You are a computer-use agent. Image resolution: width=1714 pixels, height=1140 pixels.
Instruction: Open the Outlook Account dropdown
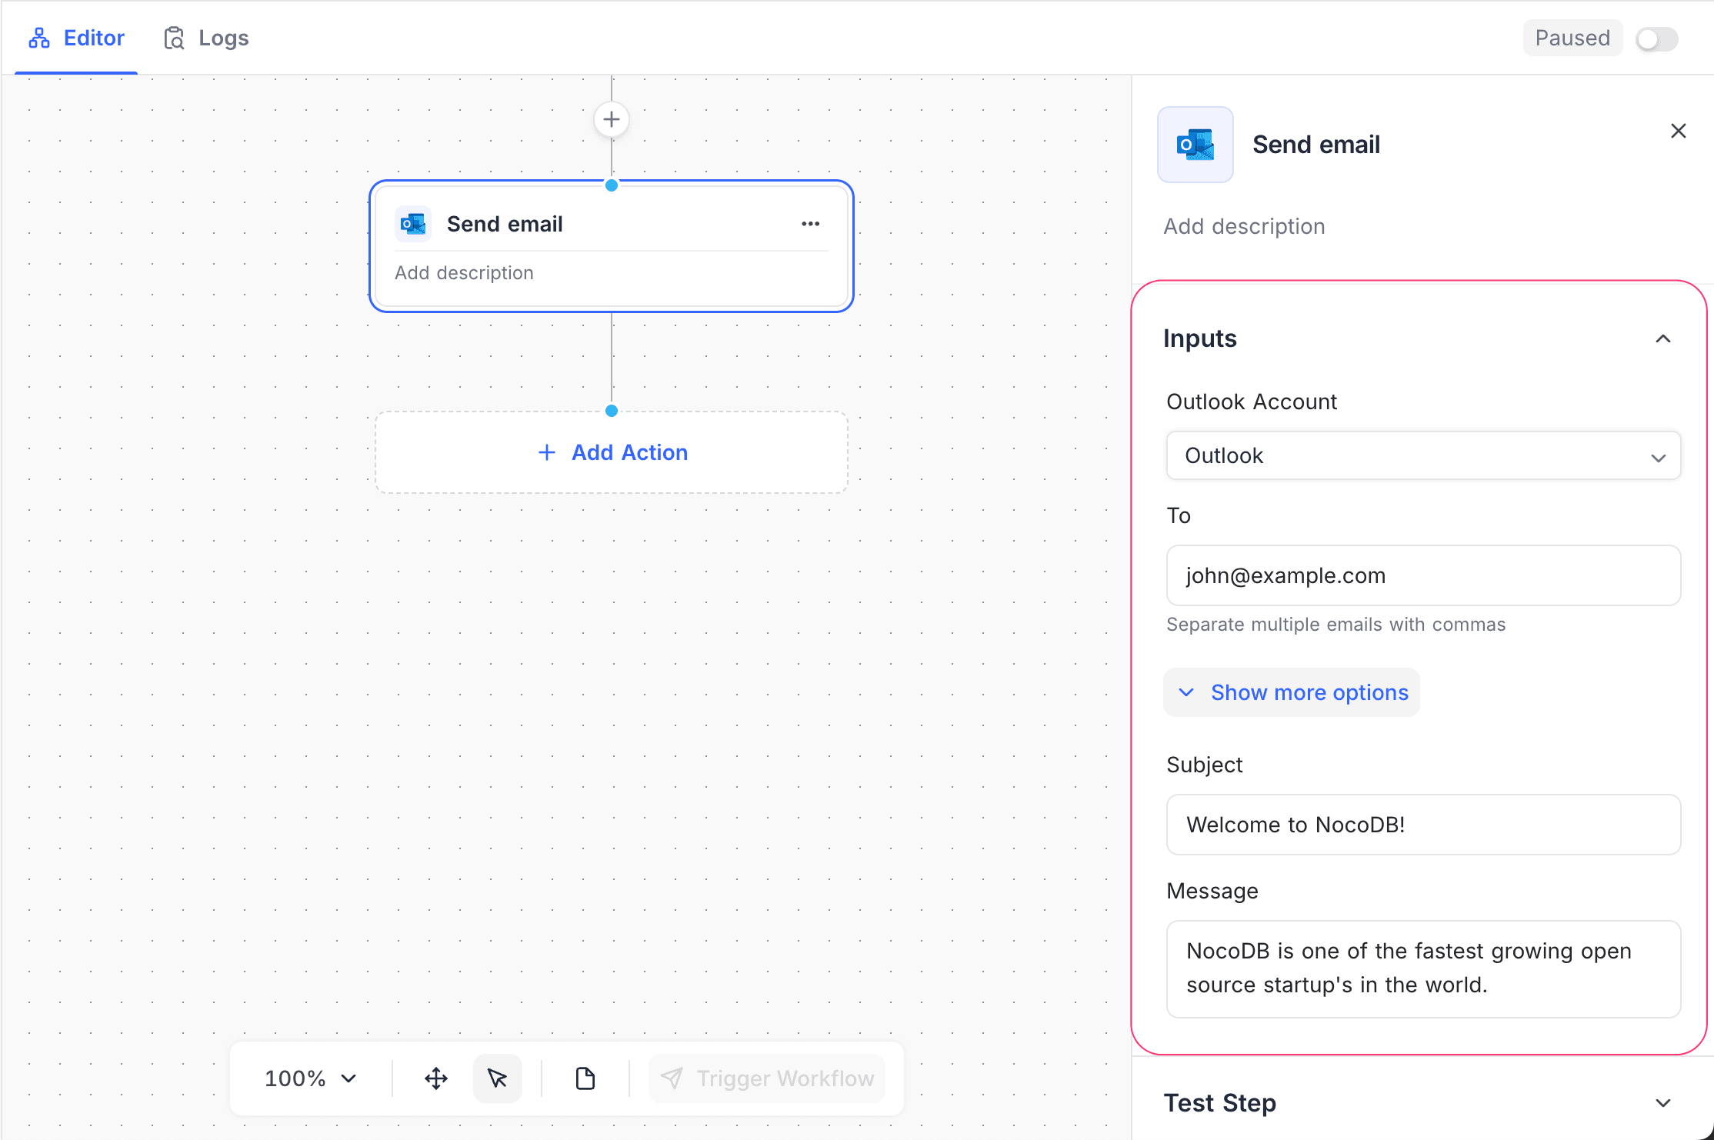[1422, 455]
